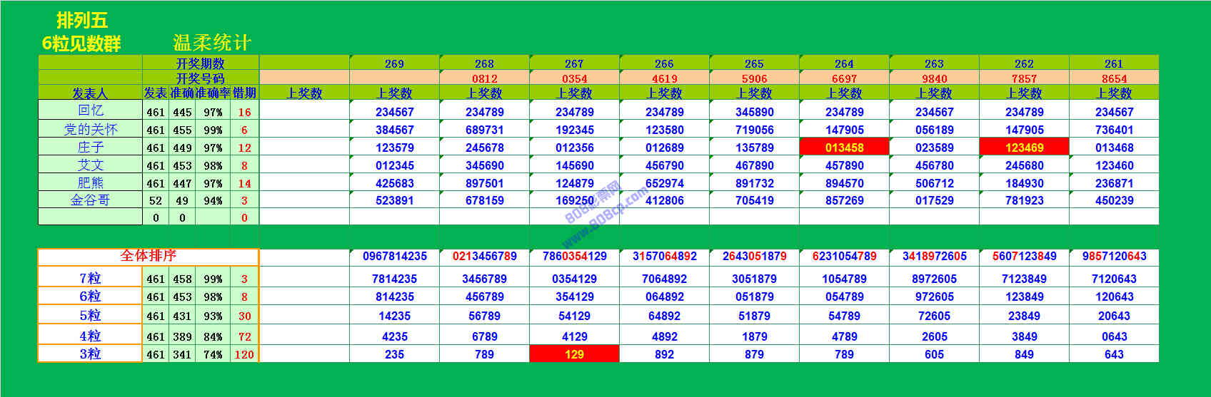Select the draw number 0812 cell

coord(484,78)
